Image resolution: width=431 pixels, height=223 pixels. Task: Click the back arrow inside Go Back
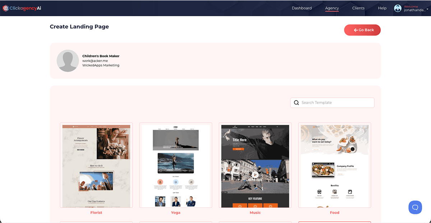coord(356,30)
